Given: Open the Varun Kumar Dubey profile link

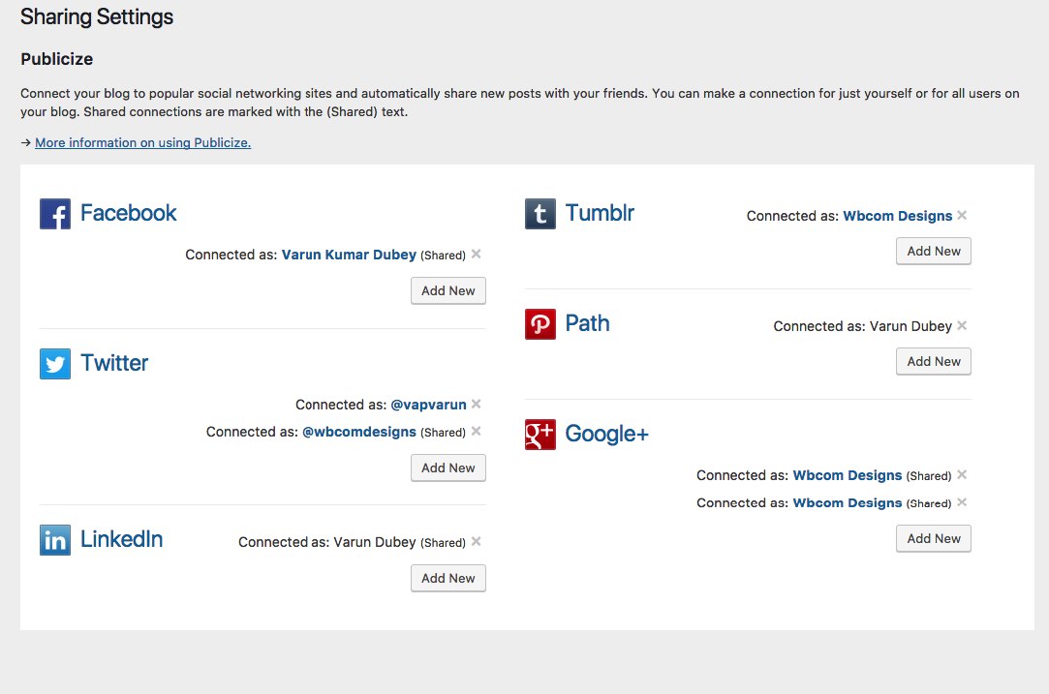Looking at the screenshot, I should pos(349,255).
